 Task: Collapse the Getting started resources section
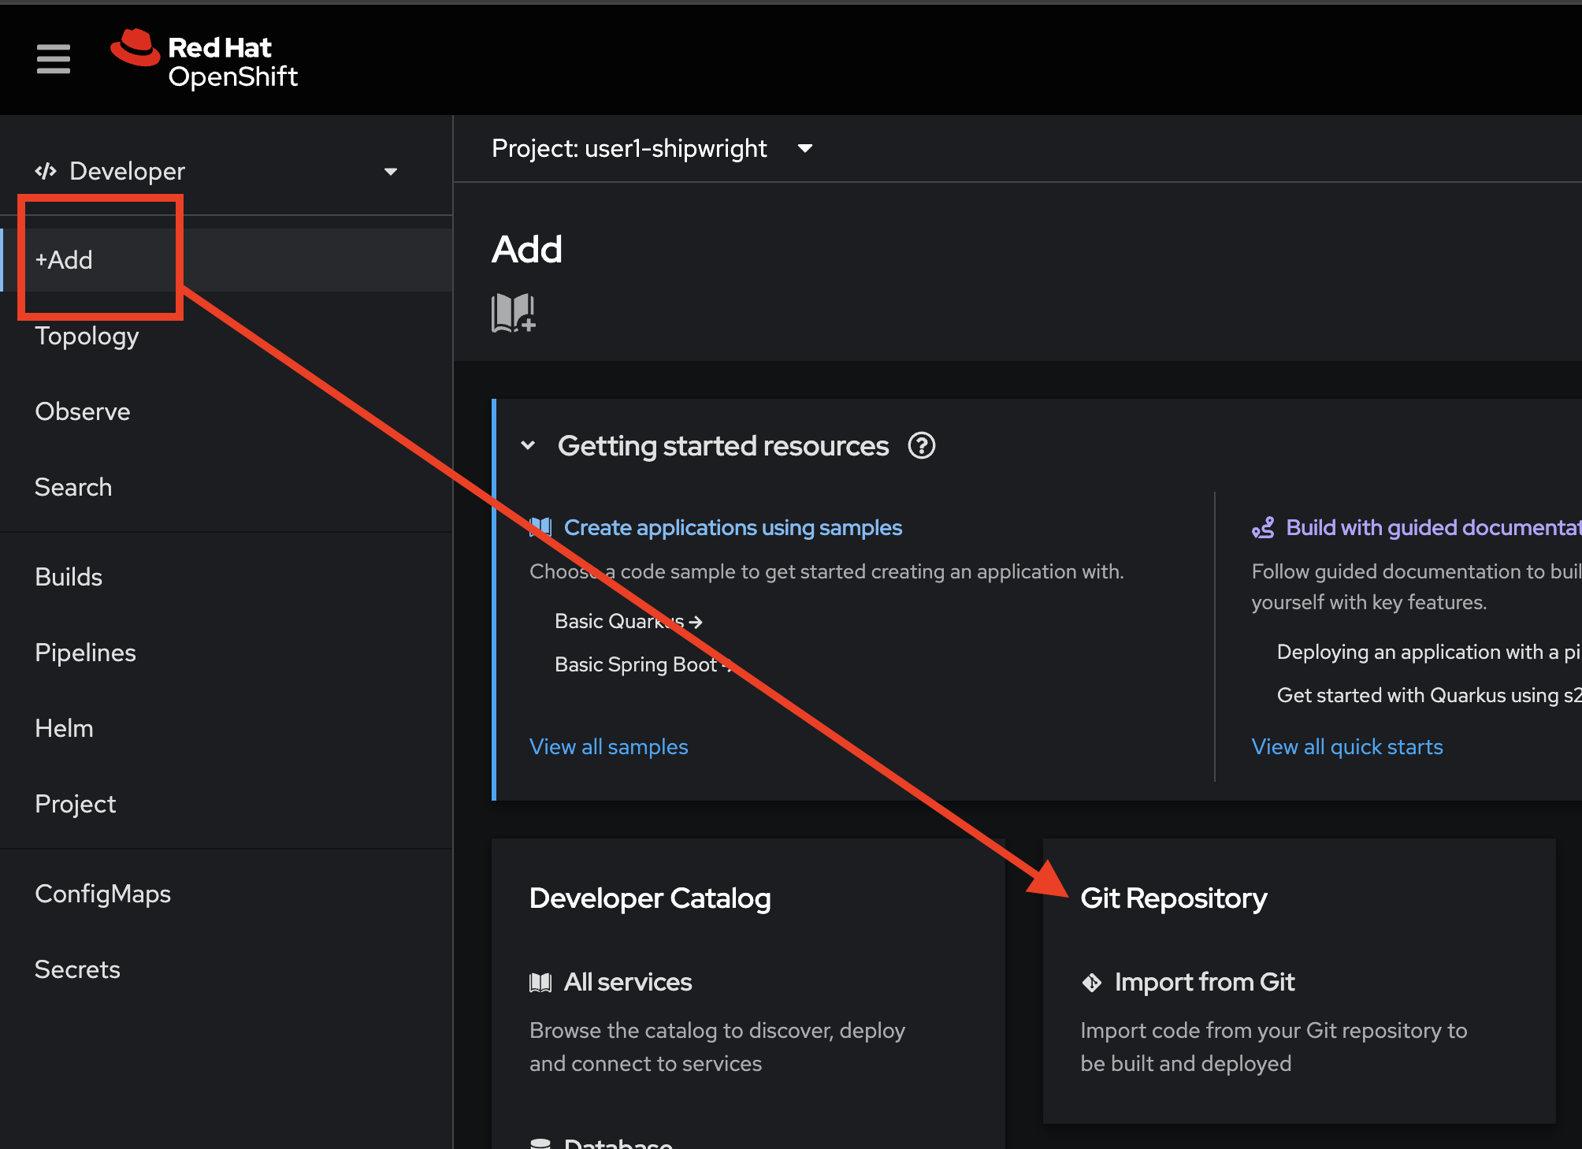click(528, 446)
